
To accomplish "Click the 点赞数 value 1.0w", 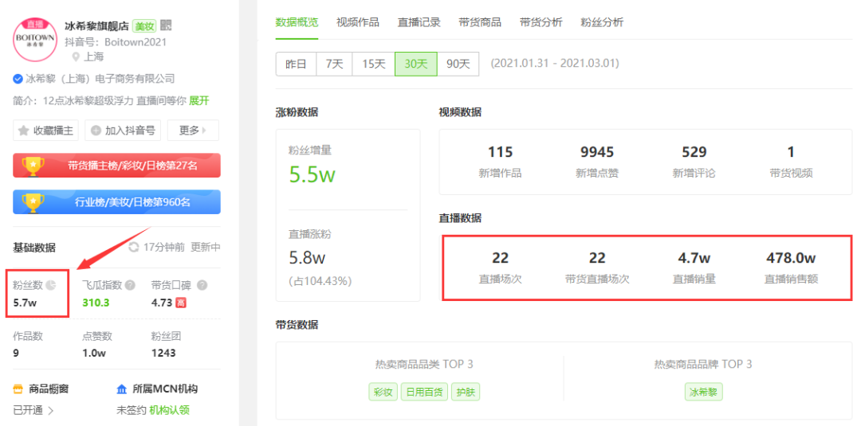I will pyautogui.click(x=94, y=353).
